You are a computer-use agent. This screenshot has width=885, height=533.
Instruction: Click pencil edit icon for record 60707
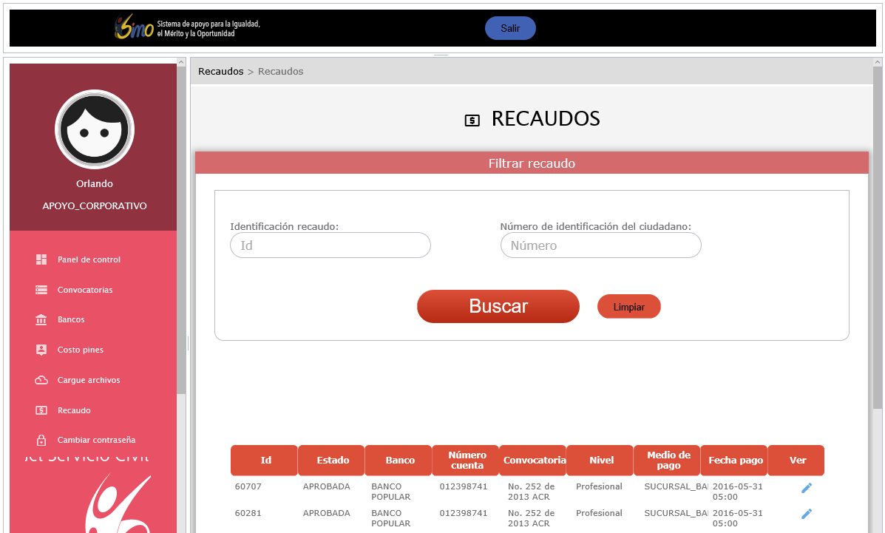(807, 488)
